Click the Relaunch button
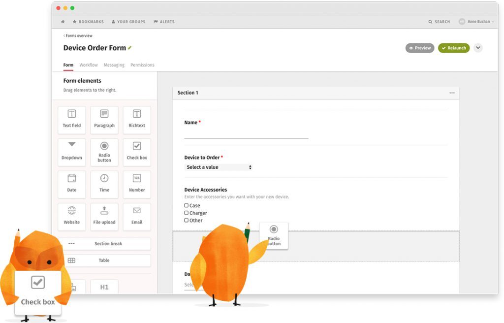Viewport: 504px width, 323px height. (x=454, y=48)
